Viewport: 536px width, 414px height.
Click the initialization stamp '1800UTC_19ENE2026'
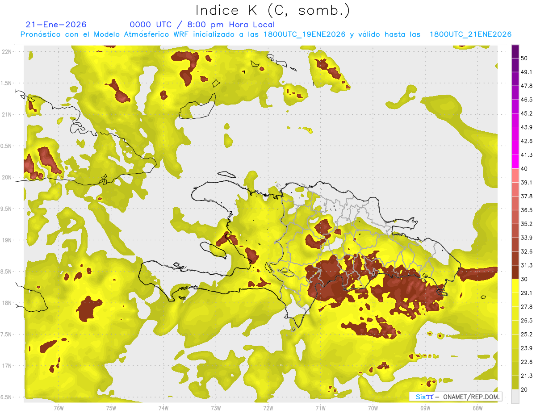click(x=304, y=34)
